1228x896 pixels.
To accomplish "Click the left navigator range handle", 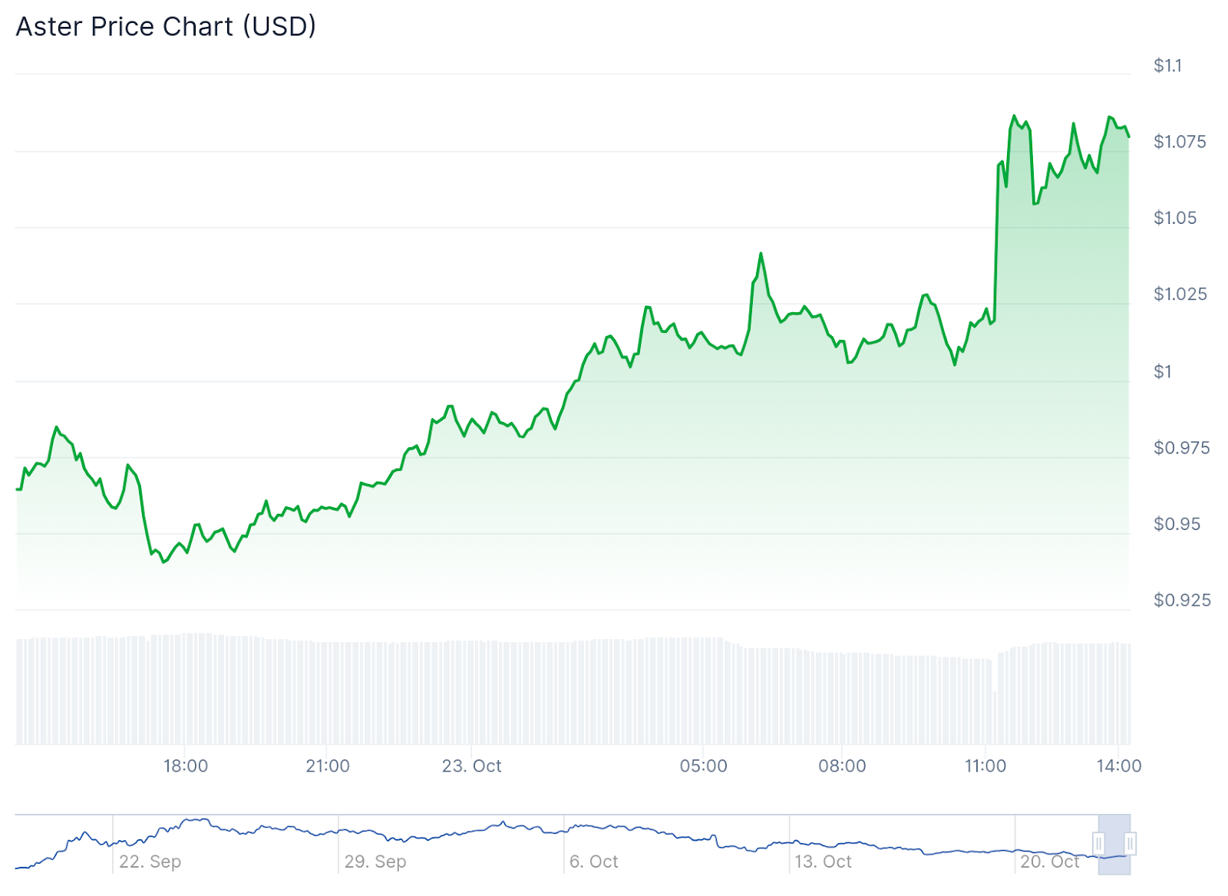I will [1098, 844].
